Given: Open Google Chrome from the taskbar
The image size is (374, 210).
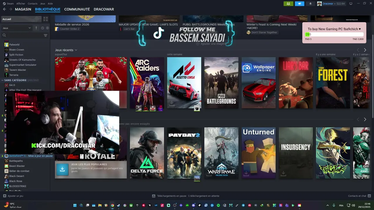Looking at the screenshot, I should click(x=112, y=205).
